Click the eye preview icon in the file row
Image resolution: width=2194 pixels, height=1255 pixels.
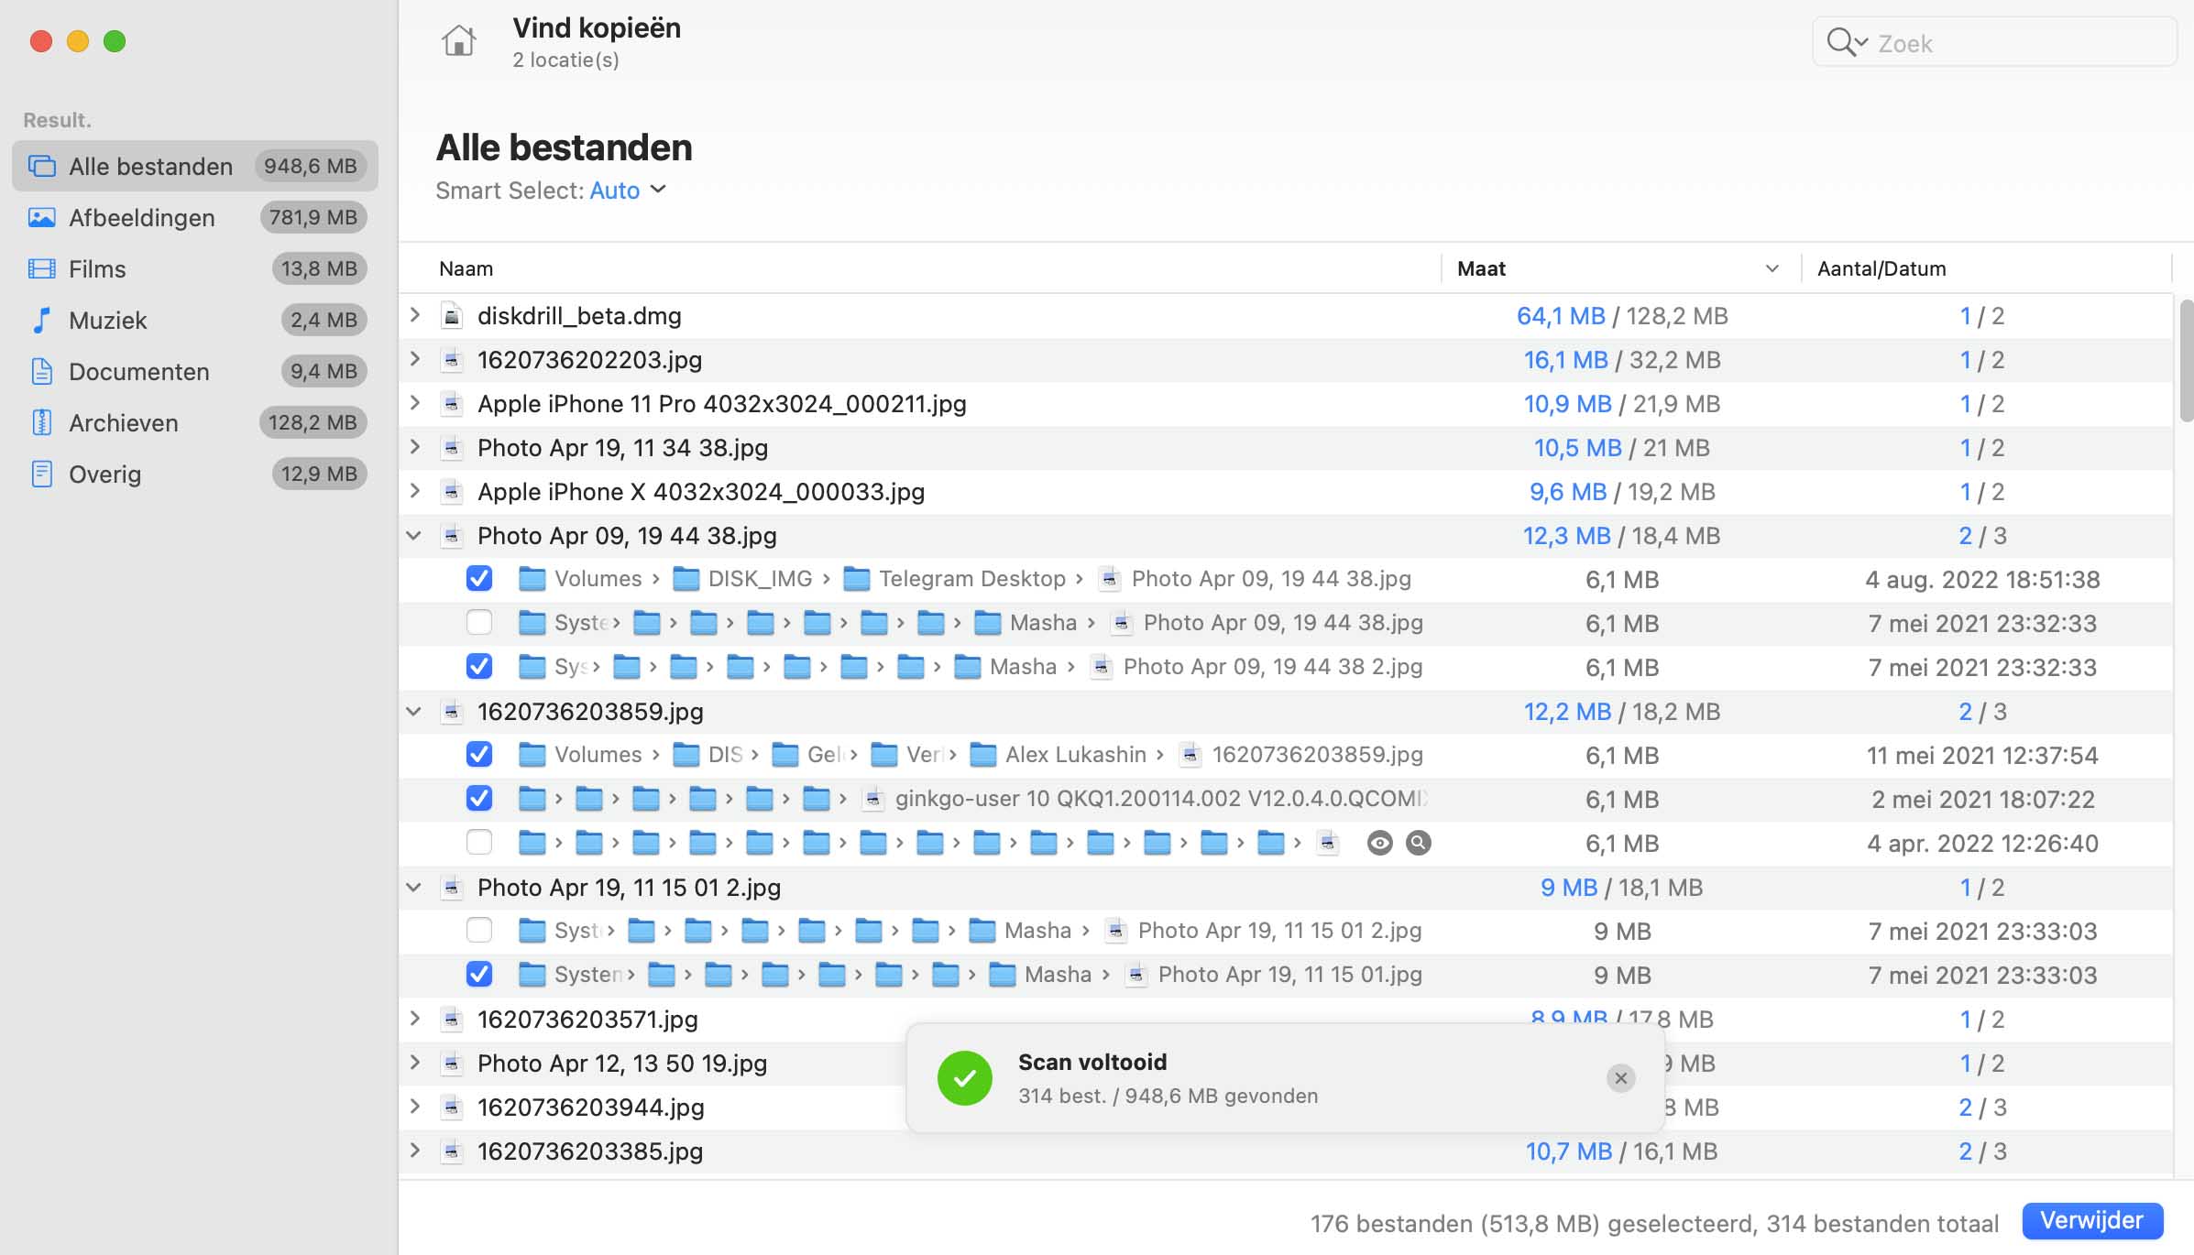pyautogui.click(x=1379, y=843)
